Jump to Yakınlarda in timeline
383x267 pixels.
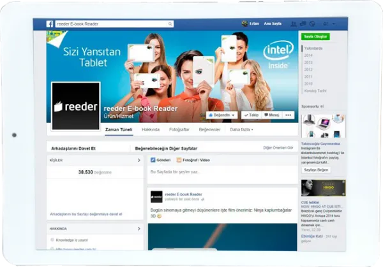point(313,48)
